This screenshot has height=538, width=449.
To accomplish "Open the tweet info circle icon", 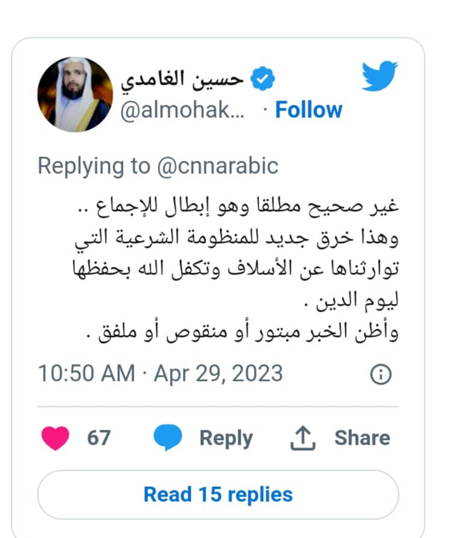I will (x=381, y=374).
